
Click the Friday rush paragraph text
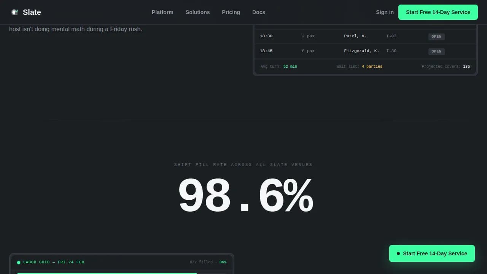click(76, 29)
